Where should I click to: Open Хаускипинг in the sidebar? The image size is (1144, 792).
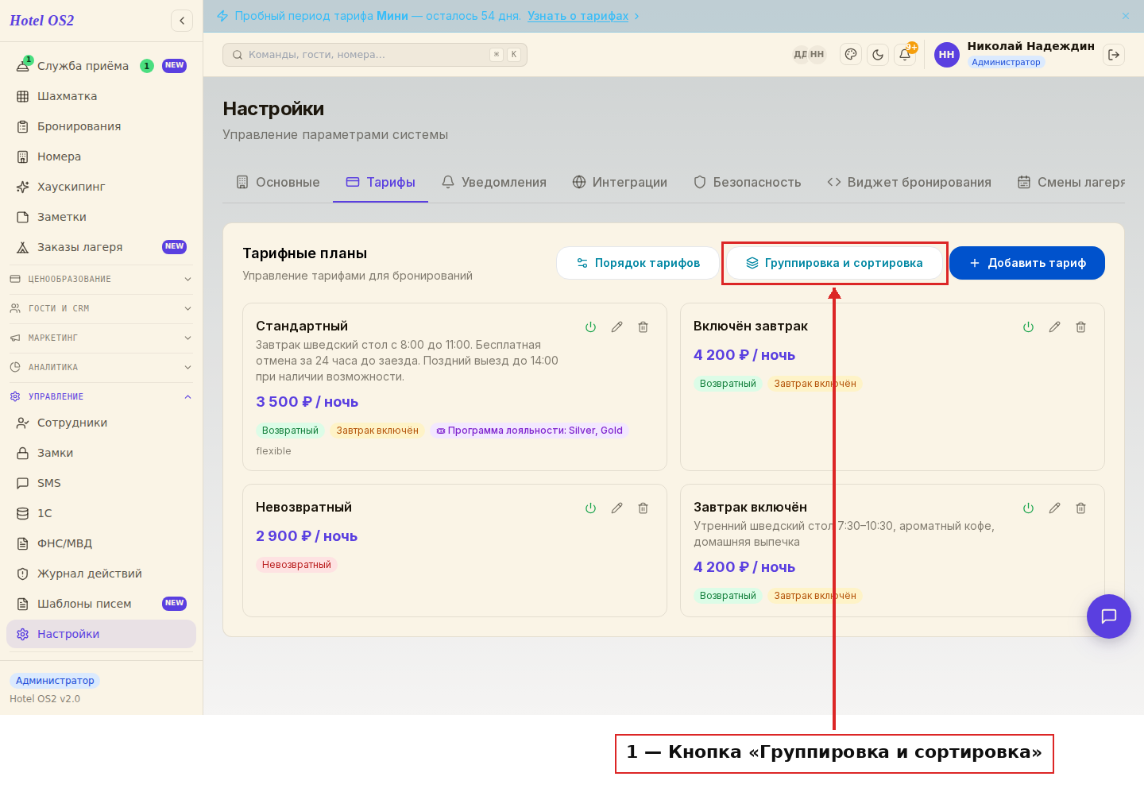pos(101,187)
